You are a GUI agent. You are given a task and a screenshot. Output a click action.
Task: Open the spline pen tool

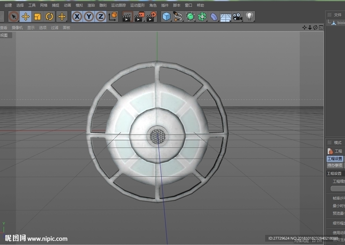click(x=179, y=17)
